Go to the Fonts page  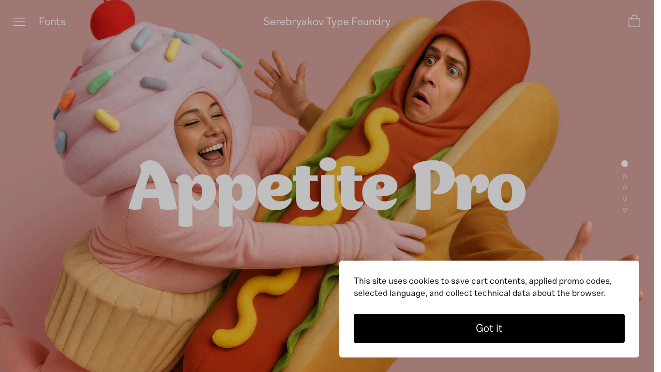52,22
